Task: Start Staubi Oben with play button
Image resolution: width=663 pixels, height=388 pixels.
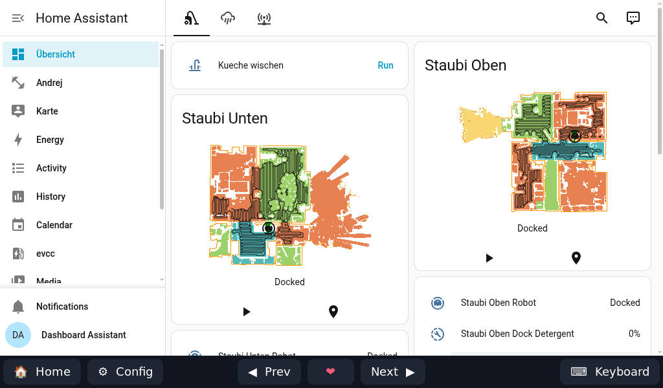Action: tap(489, 258)
